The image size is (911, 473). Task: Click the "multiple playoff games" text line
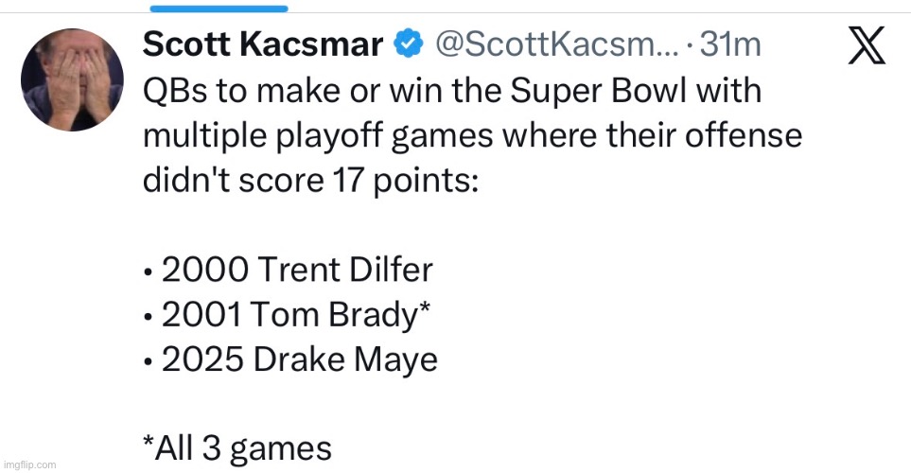[472, 135]
